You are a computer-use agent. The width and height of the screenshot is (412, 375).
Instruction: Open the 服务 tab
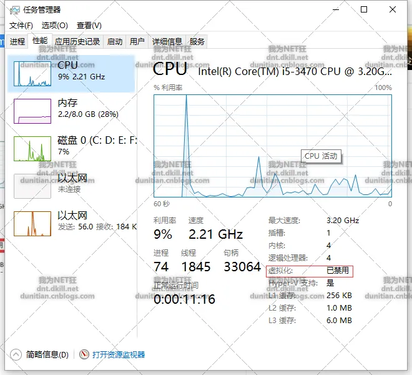pyautogui.click(x=197, y=42)
